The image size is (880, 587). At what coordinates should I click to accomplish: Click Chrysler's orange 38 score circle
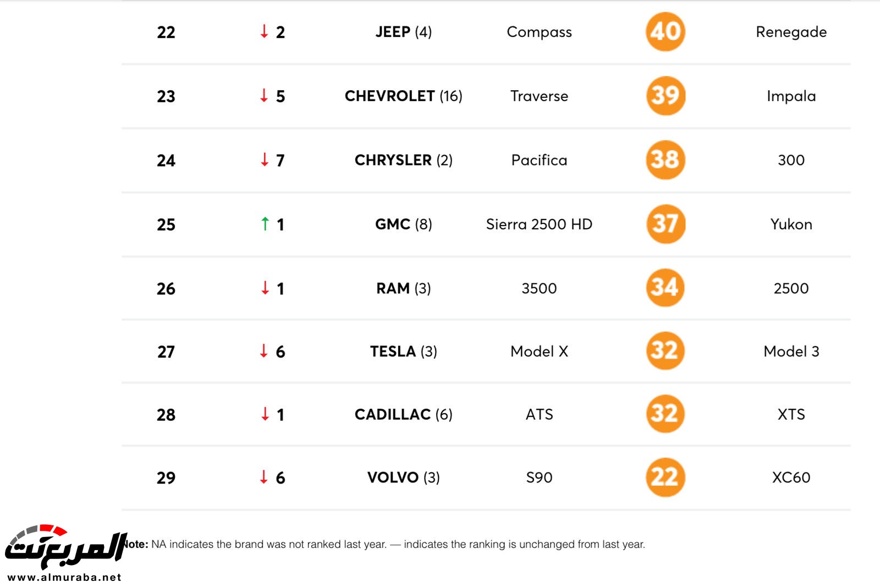665,160
